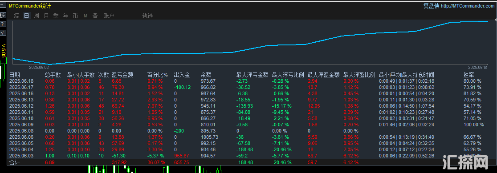Click the 胜率 column header
This screenshot has width=497, height=173.
469,75
